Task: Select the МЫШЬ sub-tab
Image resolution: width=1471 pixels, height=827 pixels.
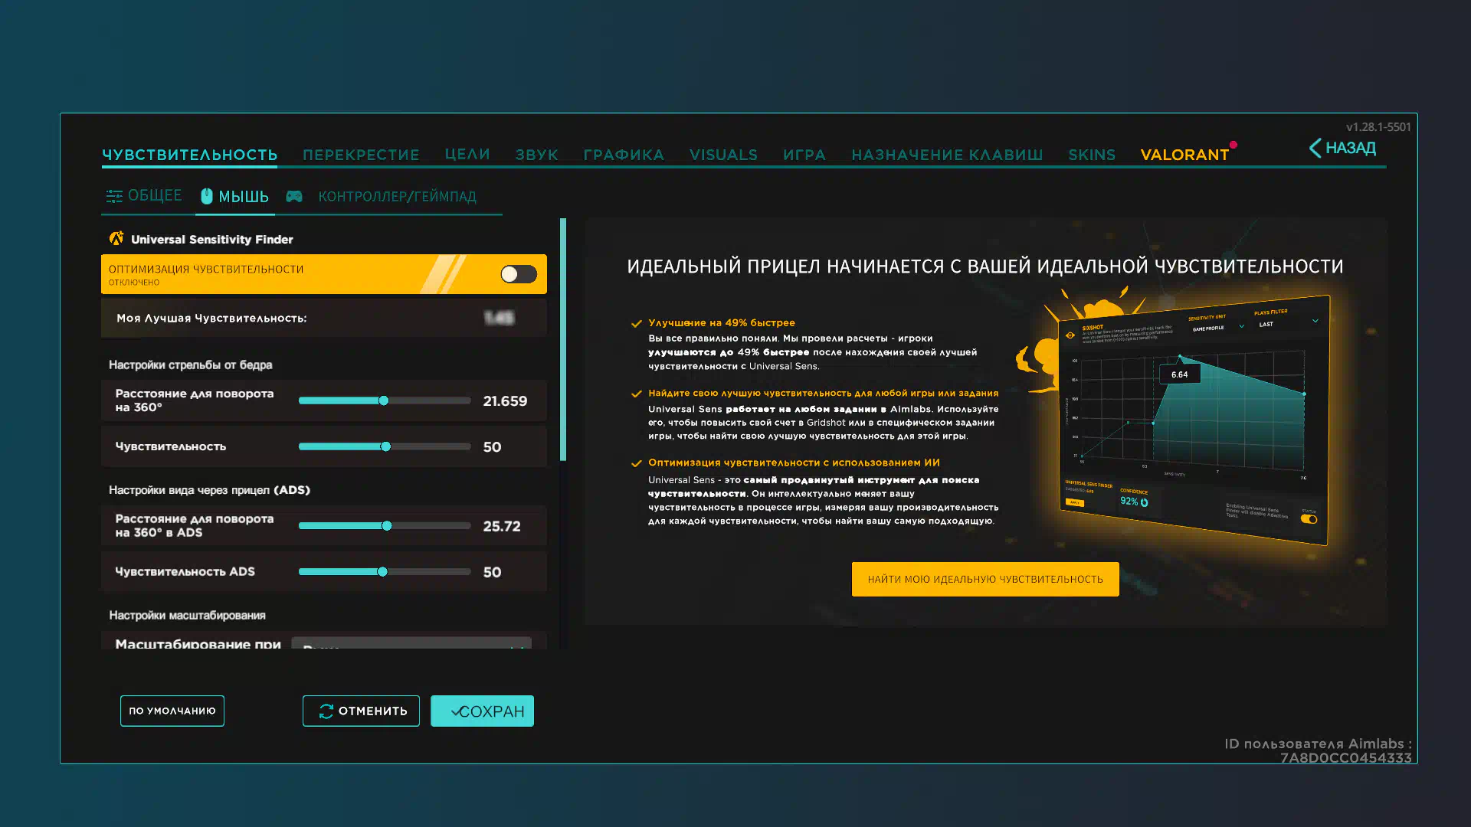Action: pos(244,197)
